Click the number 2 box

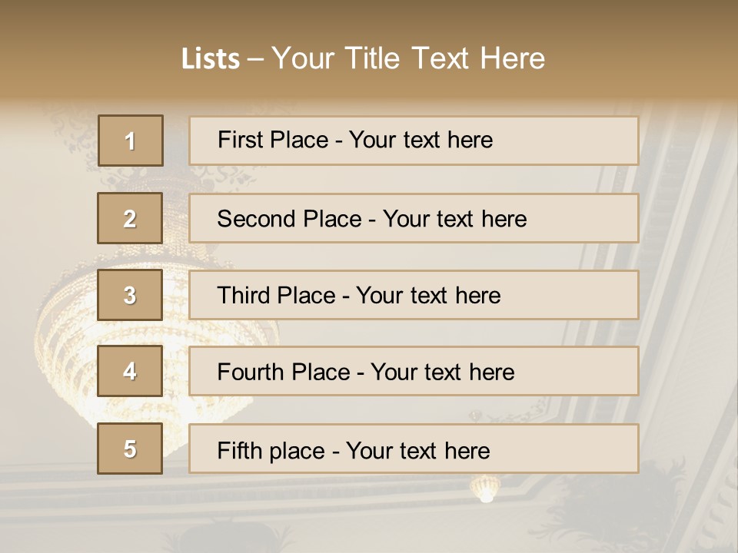pyautogui.click(x=131, y=218)
